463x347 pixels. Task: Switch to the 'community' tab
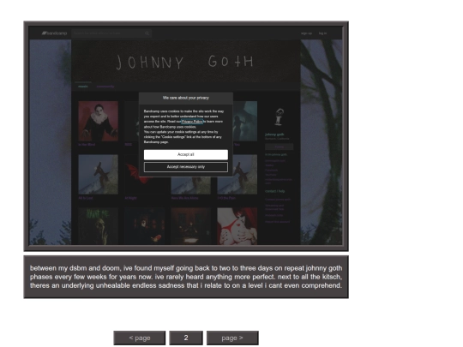(105, 87)
